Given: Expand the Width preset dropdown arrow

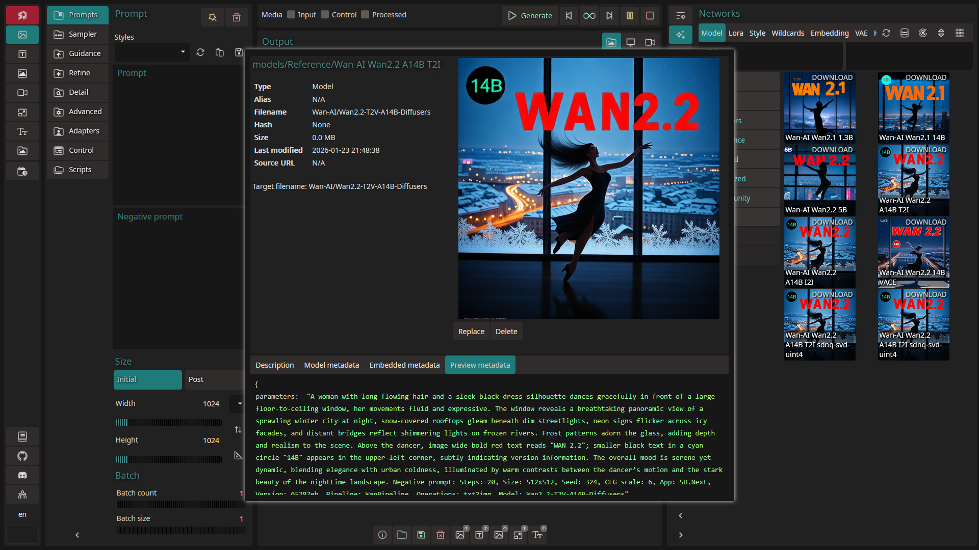Looking at the screenshot, I should tap(240, 404).
